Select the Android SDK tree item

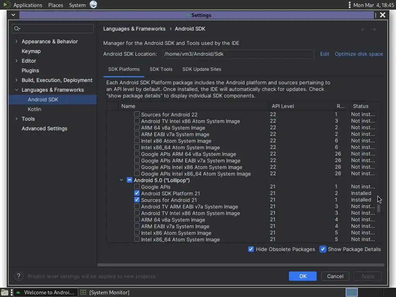tap(53, 99)
